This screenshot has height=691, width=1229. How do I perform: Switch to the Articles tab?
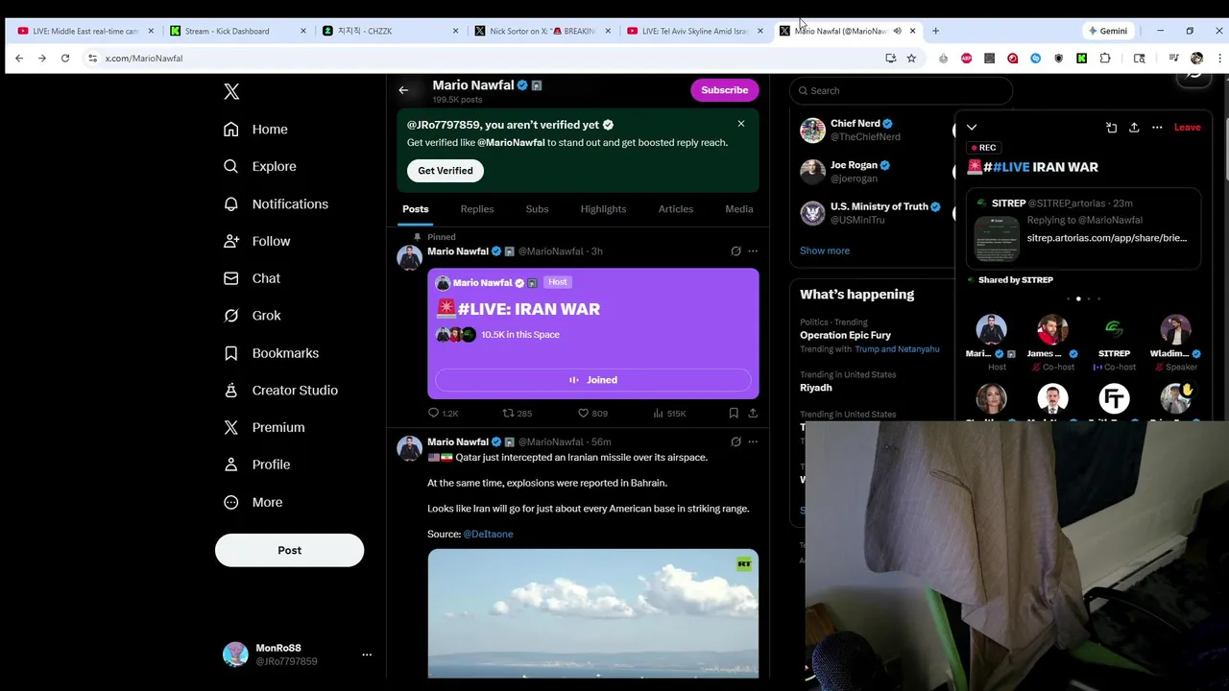675,209
